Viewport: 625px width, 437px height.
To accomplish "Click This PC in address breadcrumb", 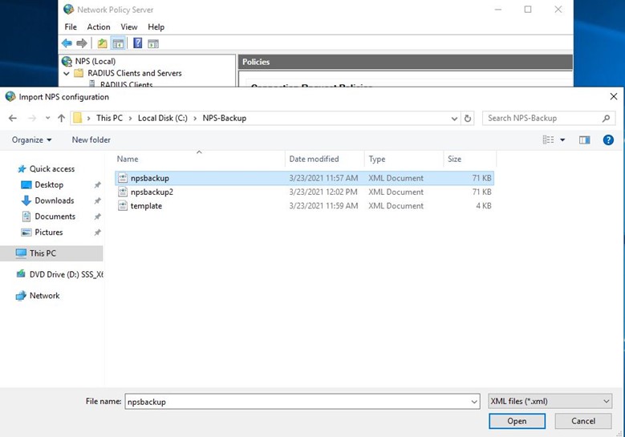I will point(109,118).
